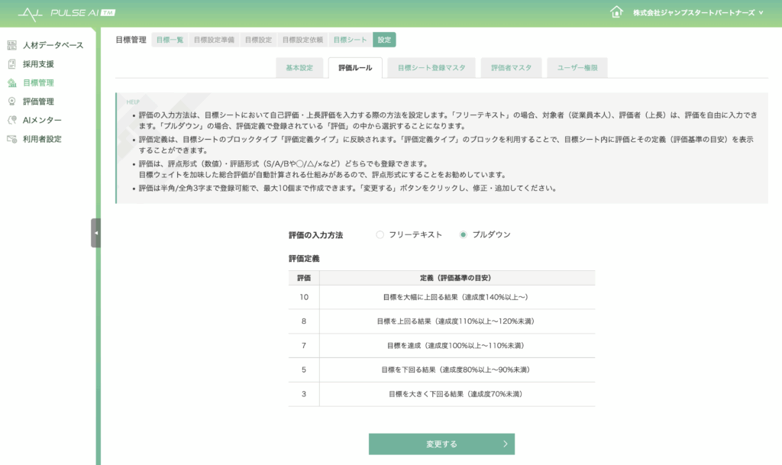Open the 目標一覧 sub-navigation link
Viewport: 782px width, 465px height.
point(170,40)
